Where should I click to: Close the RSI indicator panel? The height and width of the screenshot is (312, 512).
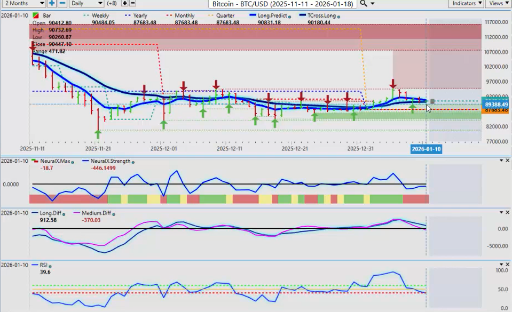507,265
